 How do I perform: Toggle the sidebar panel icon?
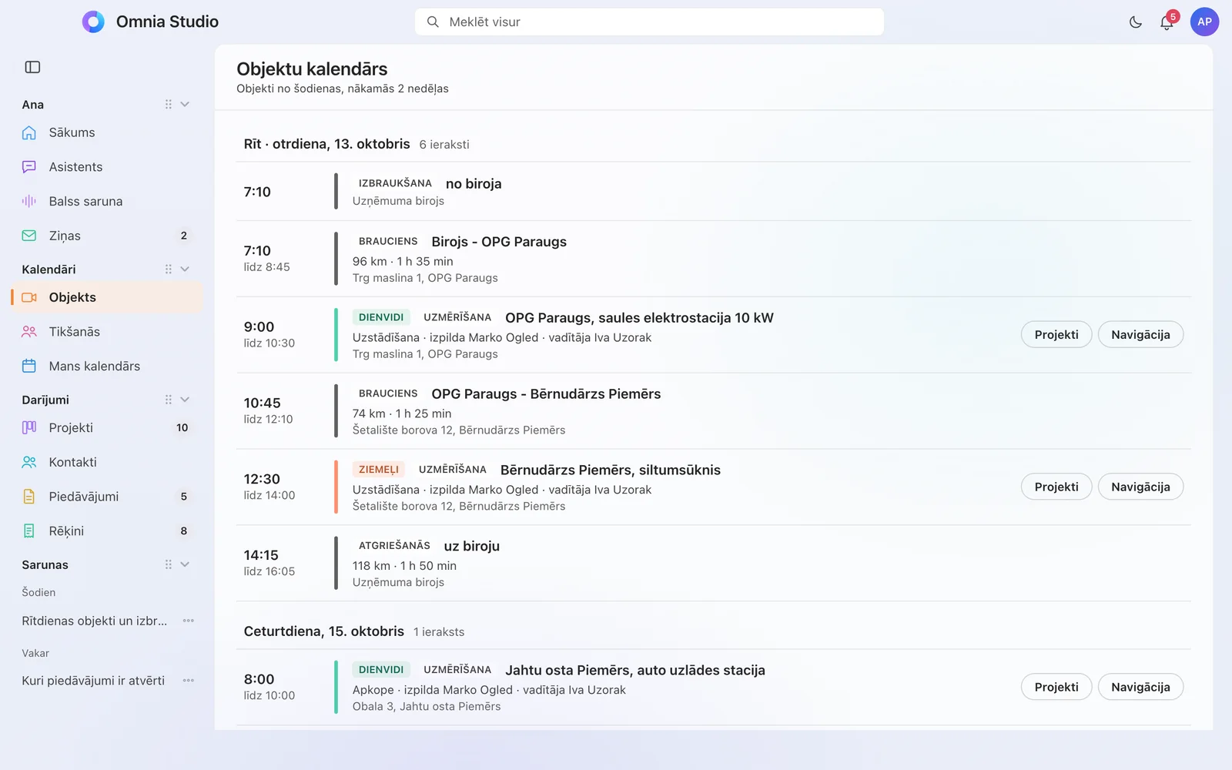32,67
